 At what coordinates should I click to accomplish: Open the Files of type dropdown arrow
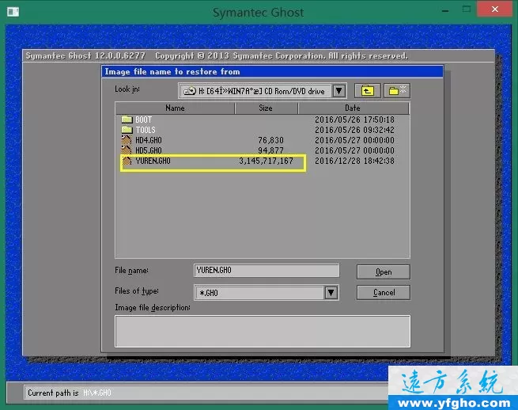click(331, 293)
